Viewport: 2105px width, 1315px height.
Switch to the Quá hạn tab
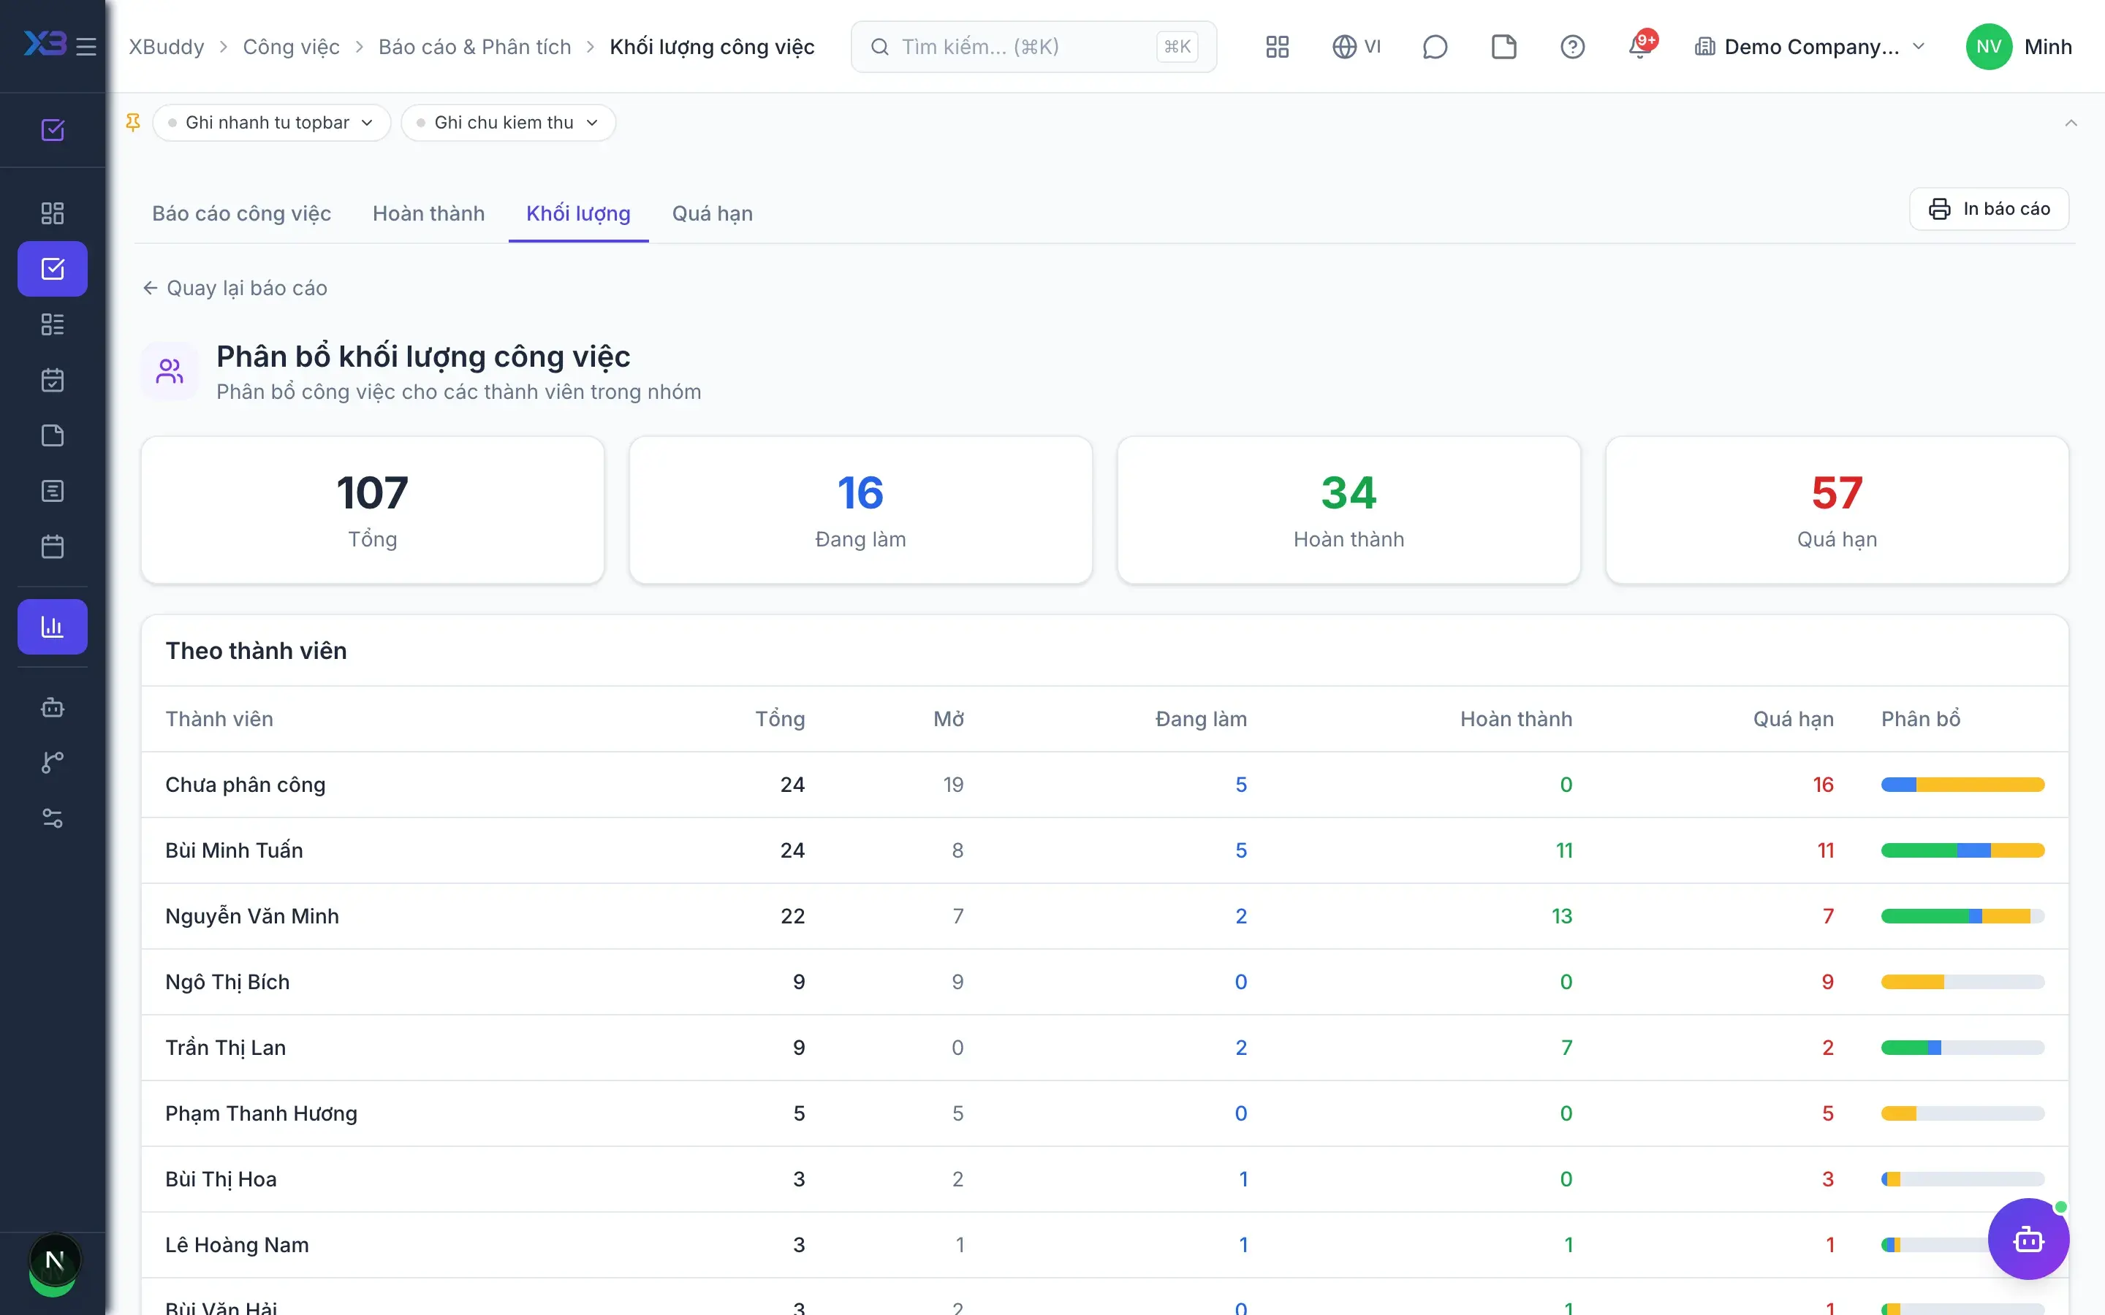pos(713,213)
